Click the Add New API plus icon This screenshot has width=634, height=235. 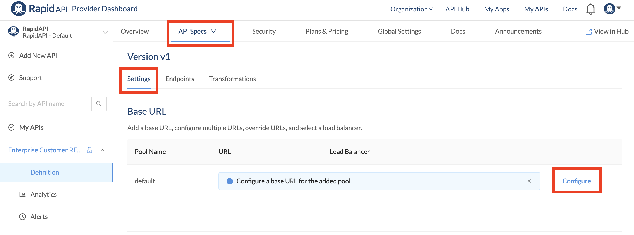tap(11, 56)
